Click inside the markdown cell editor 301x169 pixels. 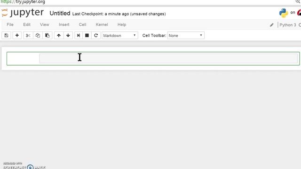click(168, 58)
